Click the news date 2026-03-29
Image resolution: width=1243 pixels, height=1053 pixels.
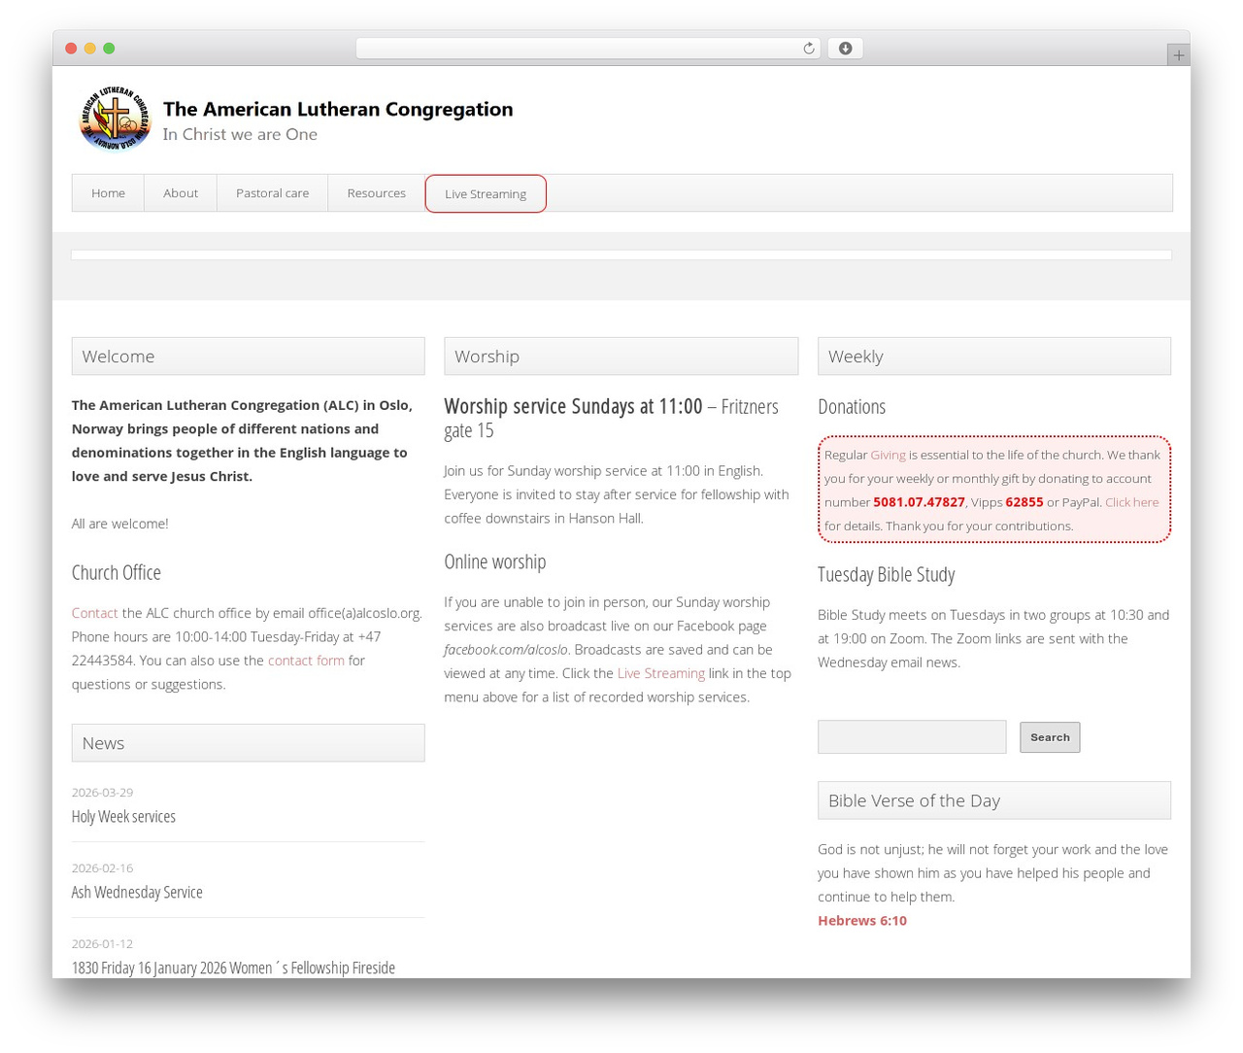(x=102, y=793)
